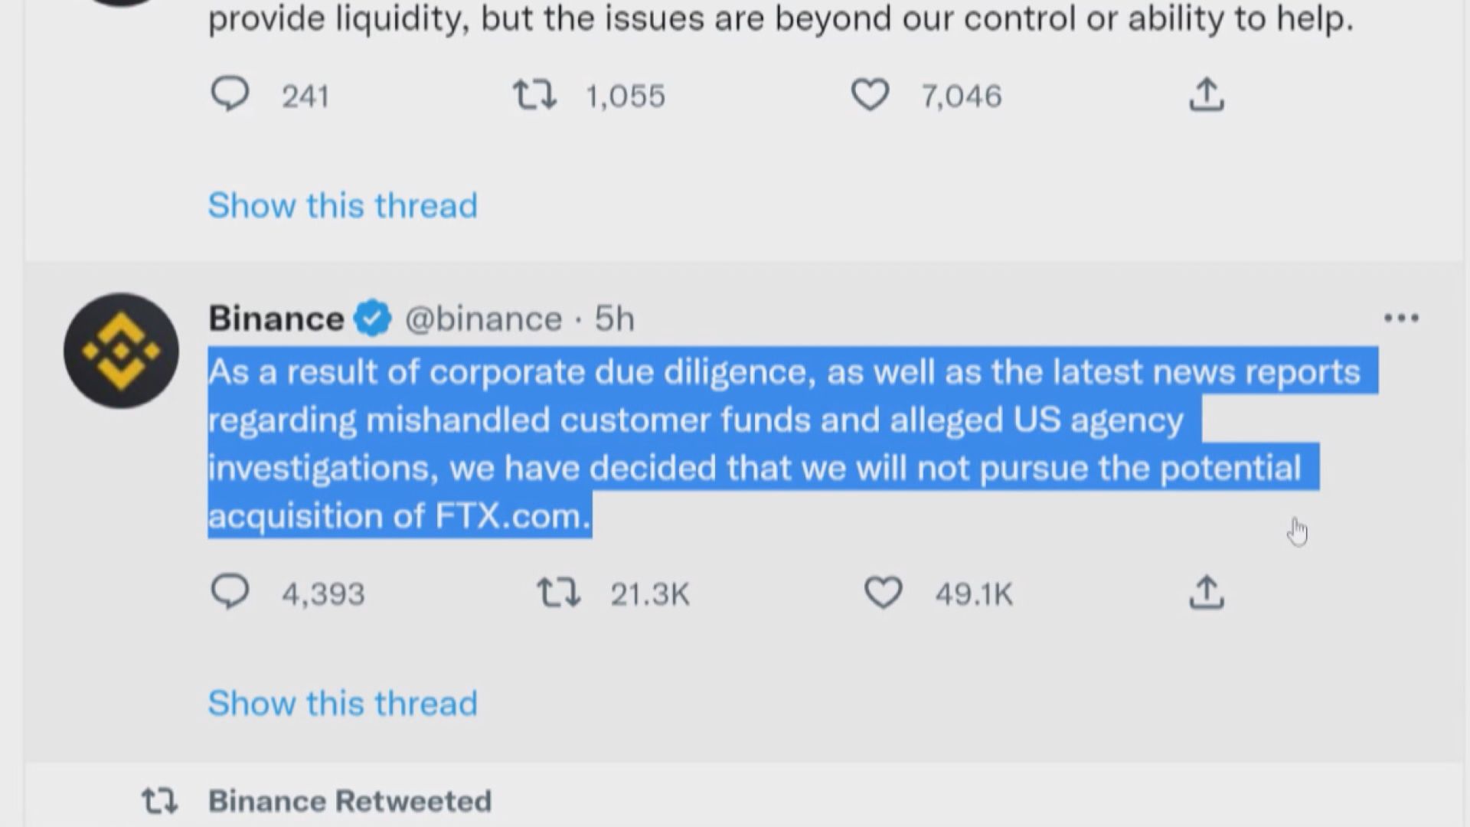Open the @binance handle link
Viewport: 1470px width, 827px height.
click(x=483, y=319)
